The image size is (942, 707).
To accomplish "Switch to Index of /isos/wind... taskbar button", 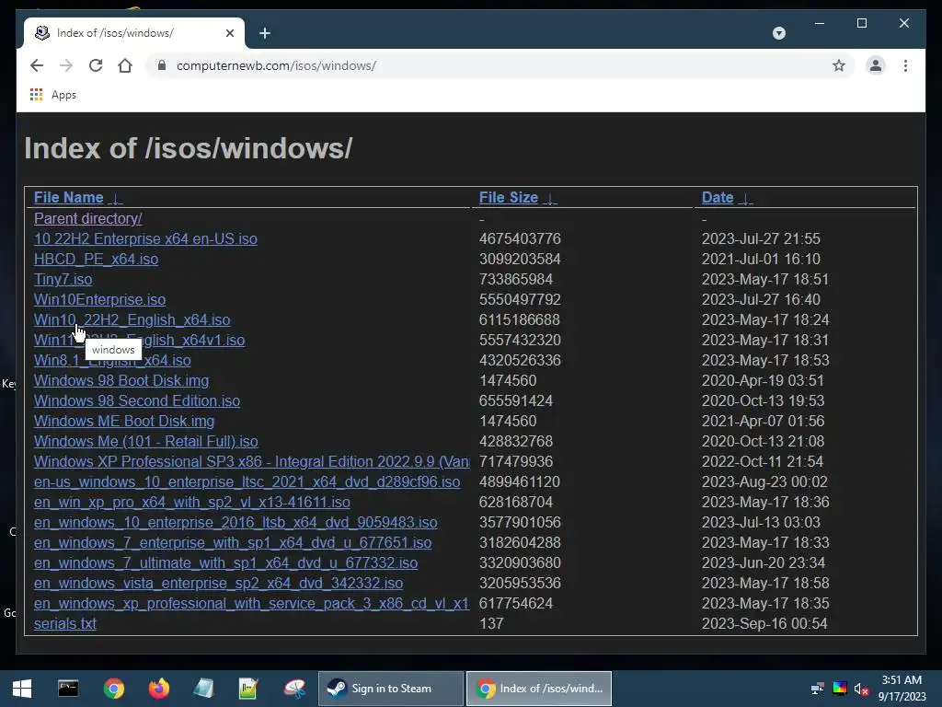I will click(x=539, y=689).
